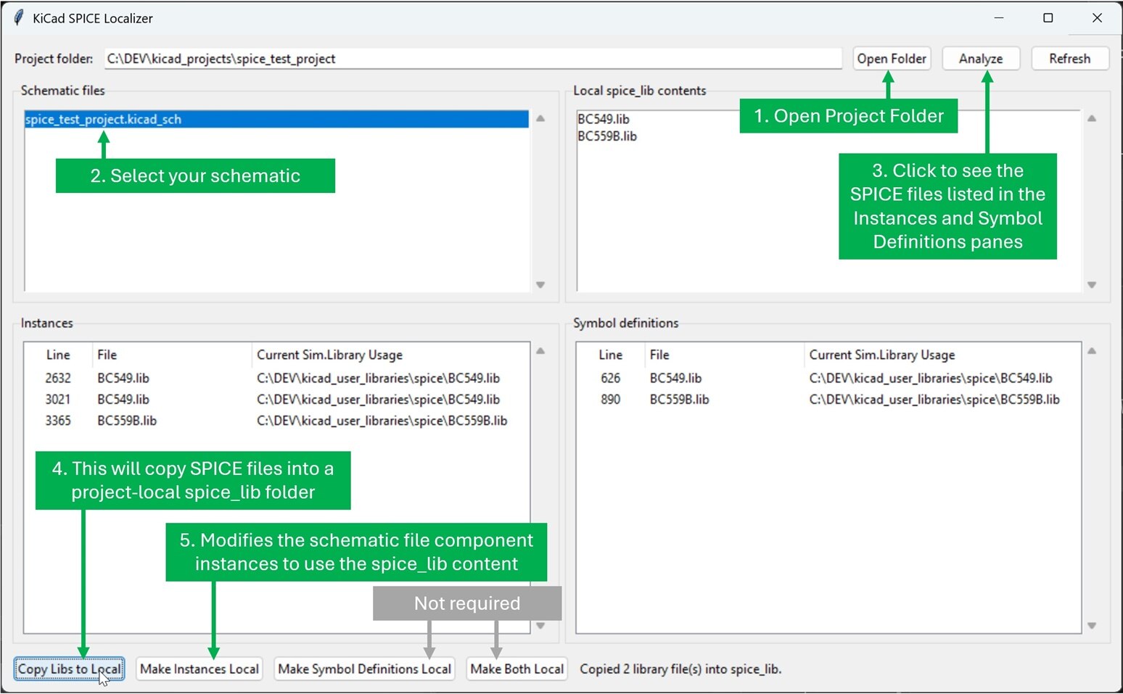1123x694 pixels.
Task: Click the Line column header in Symbol definitions
Action: (611, 355)
